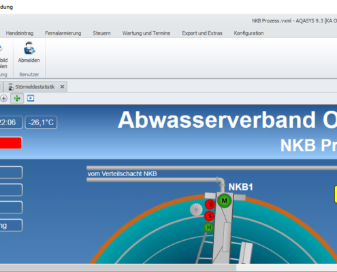Click the time display field ending 22:06
Image resolution: width=337 pixels, height=272 pixels.
click(x=11, y=122)
